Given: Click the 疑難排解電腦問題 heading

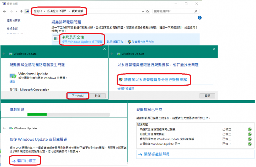Looking at the screenshot, I should point(66,22).
